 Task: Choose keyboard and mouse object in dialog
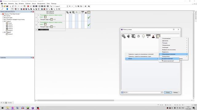[148, 36]
